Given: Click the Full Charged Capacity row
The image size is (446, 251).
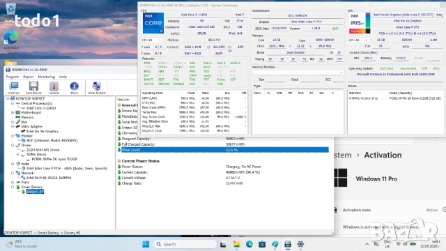Looking at the screenshot, I should coord(223,144).
